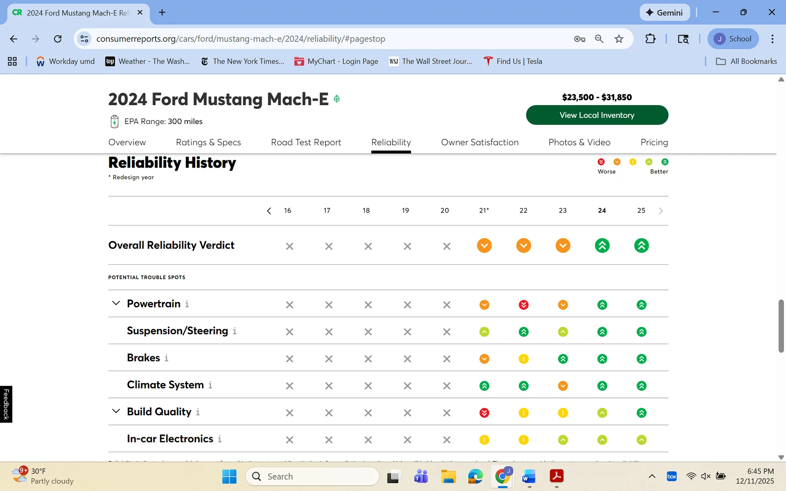786x491 pixels.
Task: Open the search-with-Lens side panel icon
Action: [683, 39]
